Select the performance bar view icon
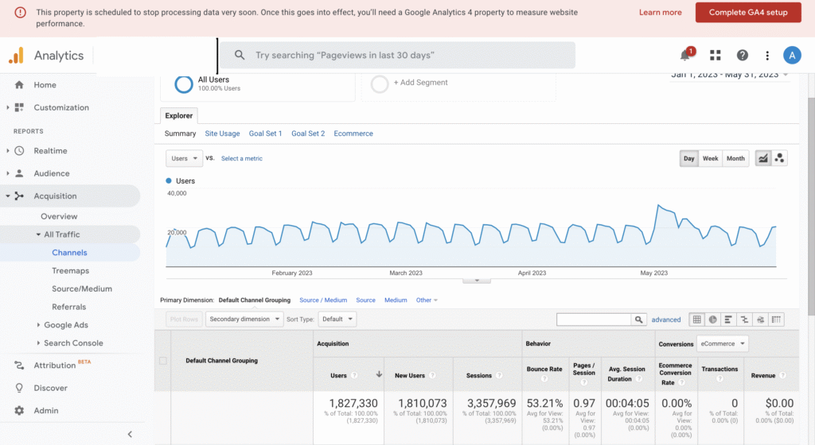 (x=729, y=319)
